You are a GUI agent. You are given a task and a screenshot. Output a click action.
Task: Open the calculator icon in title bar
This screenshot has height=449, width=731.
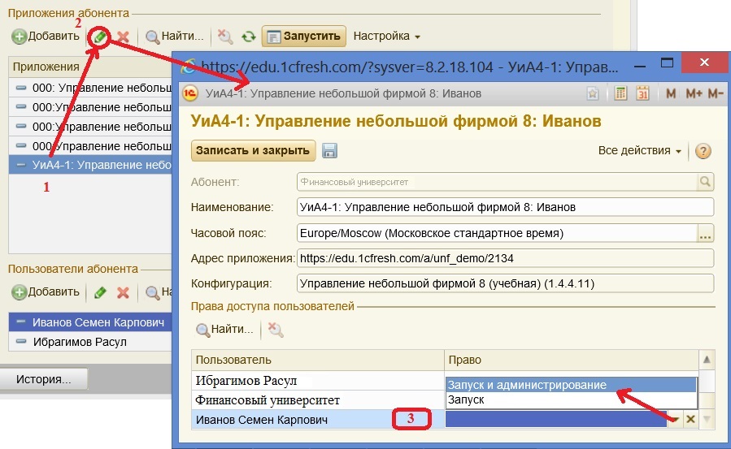pyautogui.click(x=620, y=93)
